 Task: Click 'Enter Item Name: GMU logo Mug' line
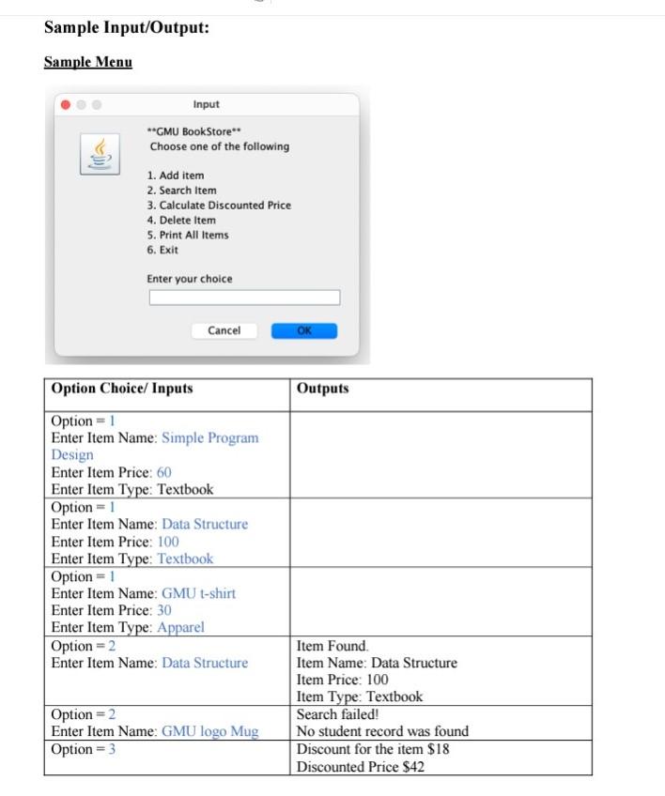pyautogui.click(x=155, y=731)
